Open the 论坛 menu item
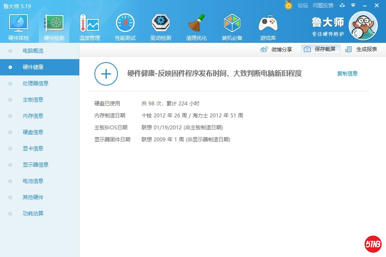The height and width of the screenshot is (257, 386). click(303, 6)
